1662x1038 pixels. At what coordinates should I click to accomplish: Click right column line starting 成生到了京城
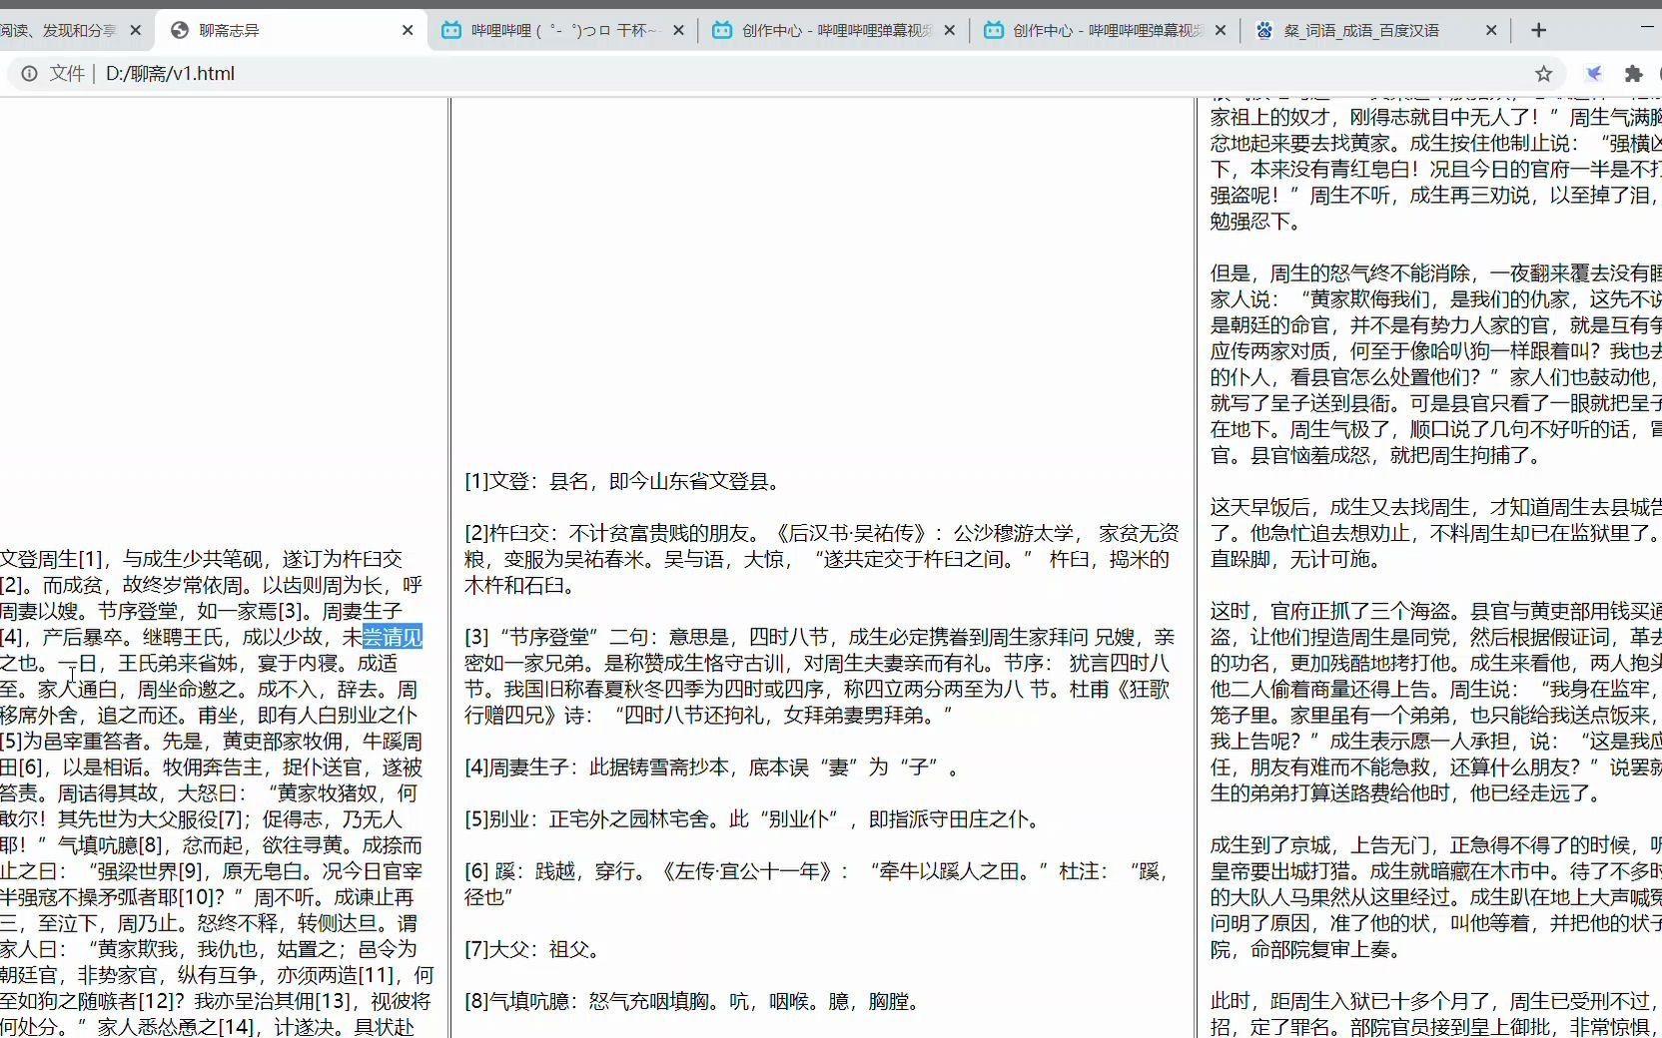click(x=1435, y=845)
